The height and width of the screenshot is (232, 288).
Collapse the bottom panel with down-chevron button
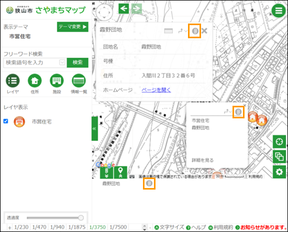point(106,173)
